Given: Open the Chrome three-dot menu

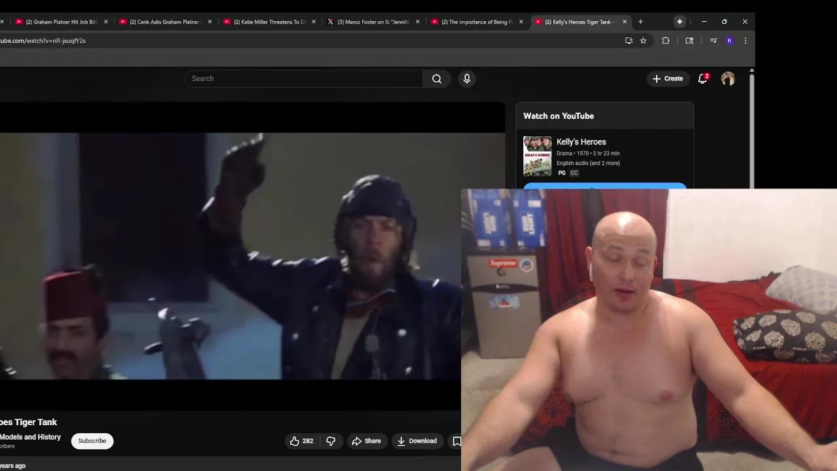Looking at the screenshot, I should 745,41.
